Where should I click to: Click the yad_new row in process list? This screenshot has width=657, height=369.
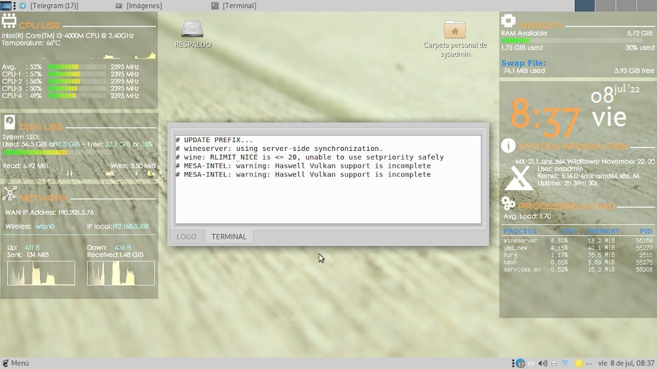click(x=578, y=248)
